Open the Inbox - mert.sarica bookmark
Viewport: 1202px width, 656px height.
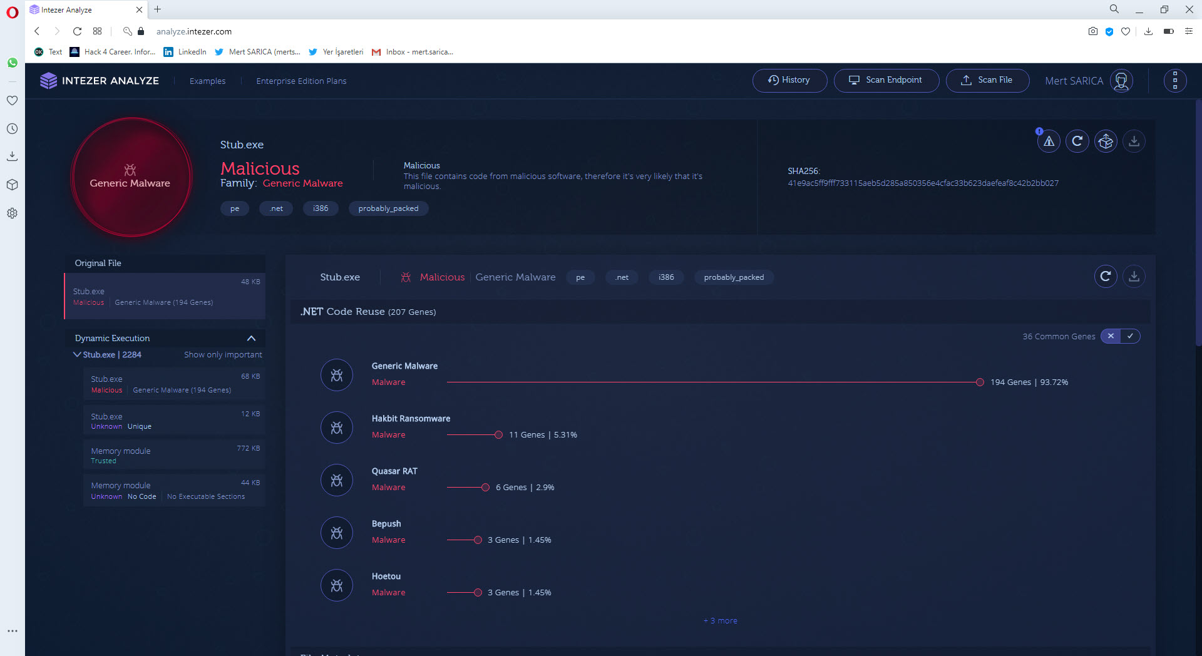(x=413, y=52)
